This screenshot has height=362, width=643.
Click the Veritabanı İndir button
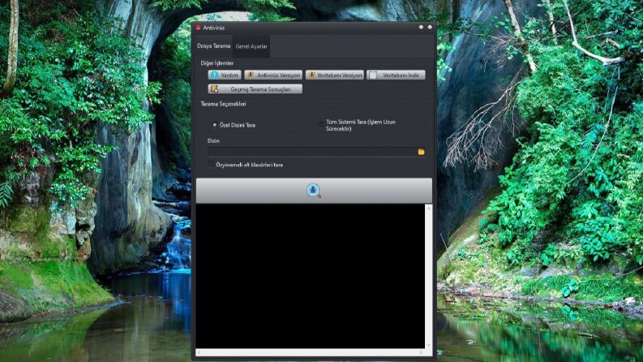click(396, 75)
